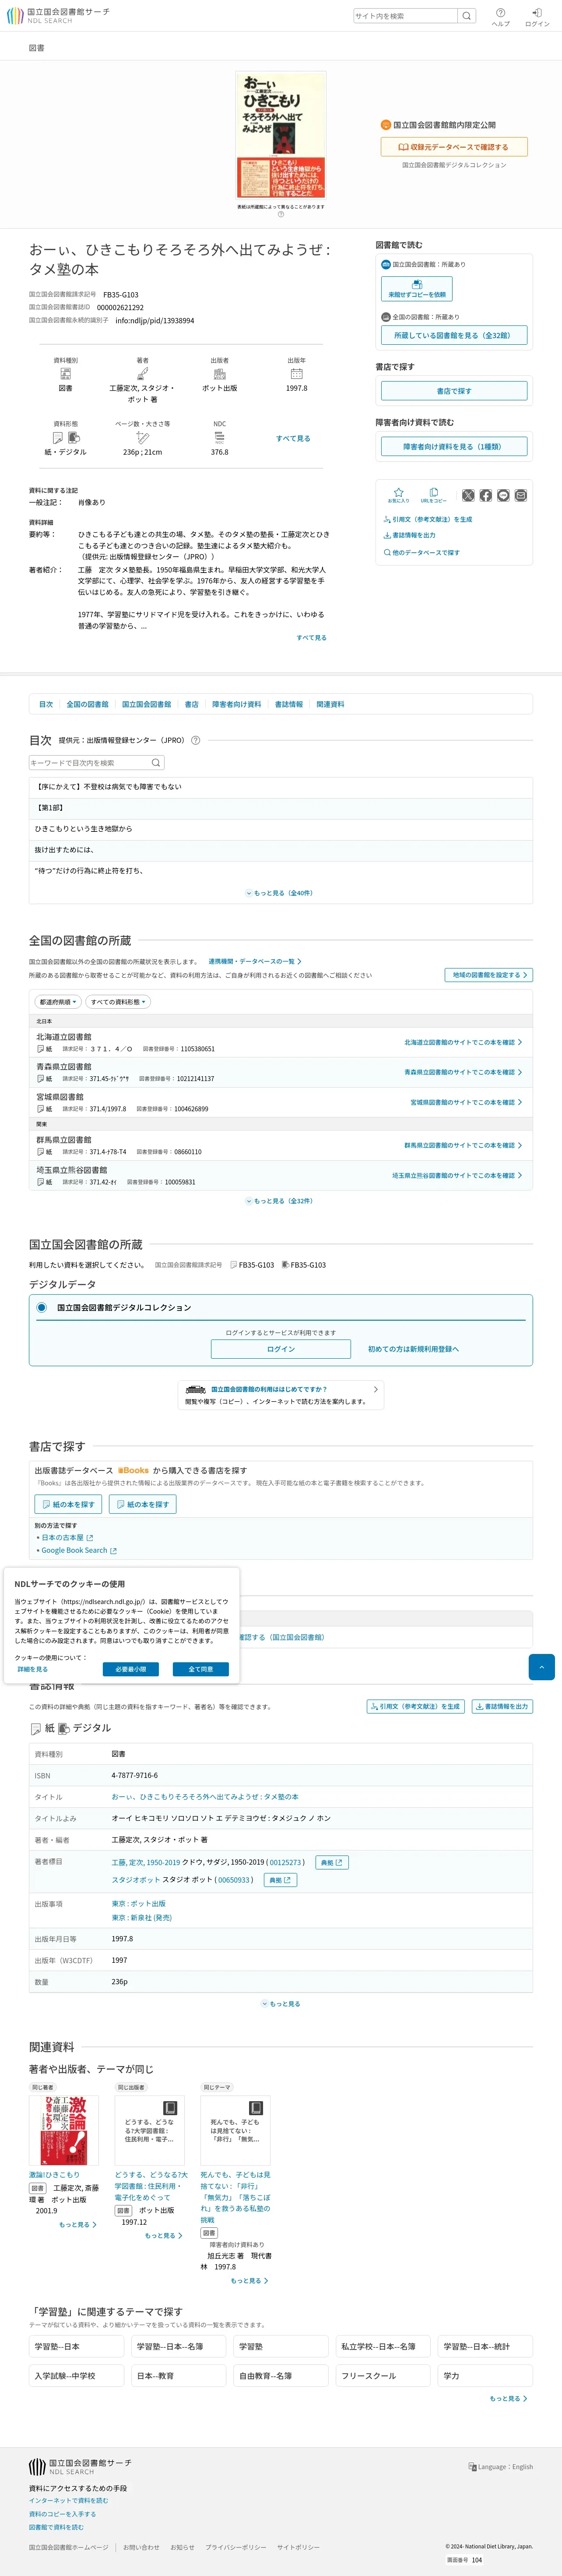Expand すべて見る beside NDC 376.8
Image resolution: width=562 pixels, height=2576 pixels.
[293, 438]
